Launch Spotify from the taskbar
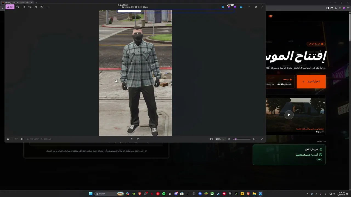This screenshot has height=197, width=351. pyautogui.click(x=164, y=194)
